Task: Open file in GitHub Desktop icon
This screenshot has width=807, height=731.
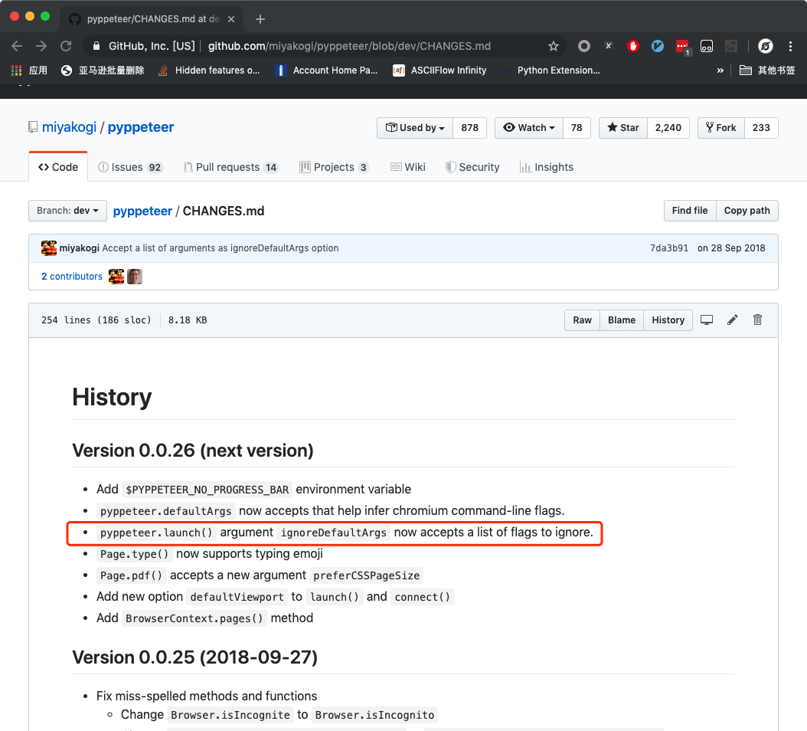Action: click(707, 320)
